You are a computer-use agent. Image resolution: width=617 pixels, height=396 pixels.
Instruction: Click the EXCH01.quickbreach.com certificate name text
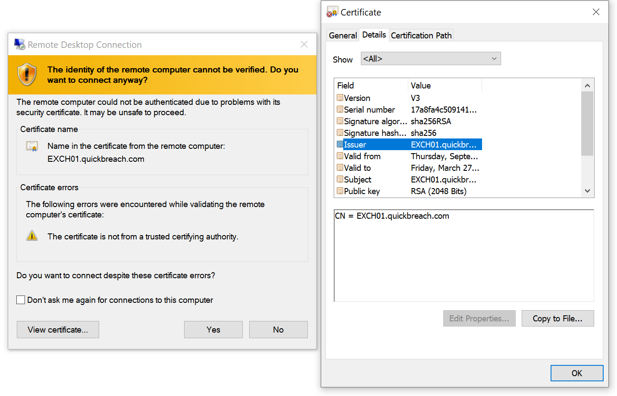[x=96, y=159]
